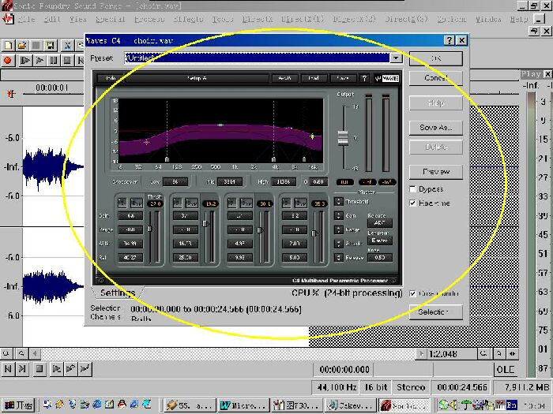
Task: Click the Go to End button at bottom
Action: [x=22, y=369]
